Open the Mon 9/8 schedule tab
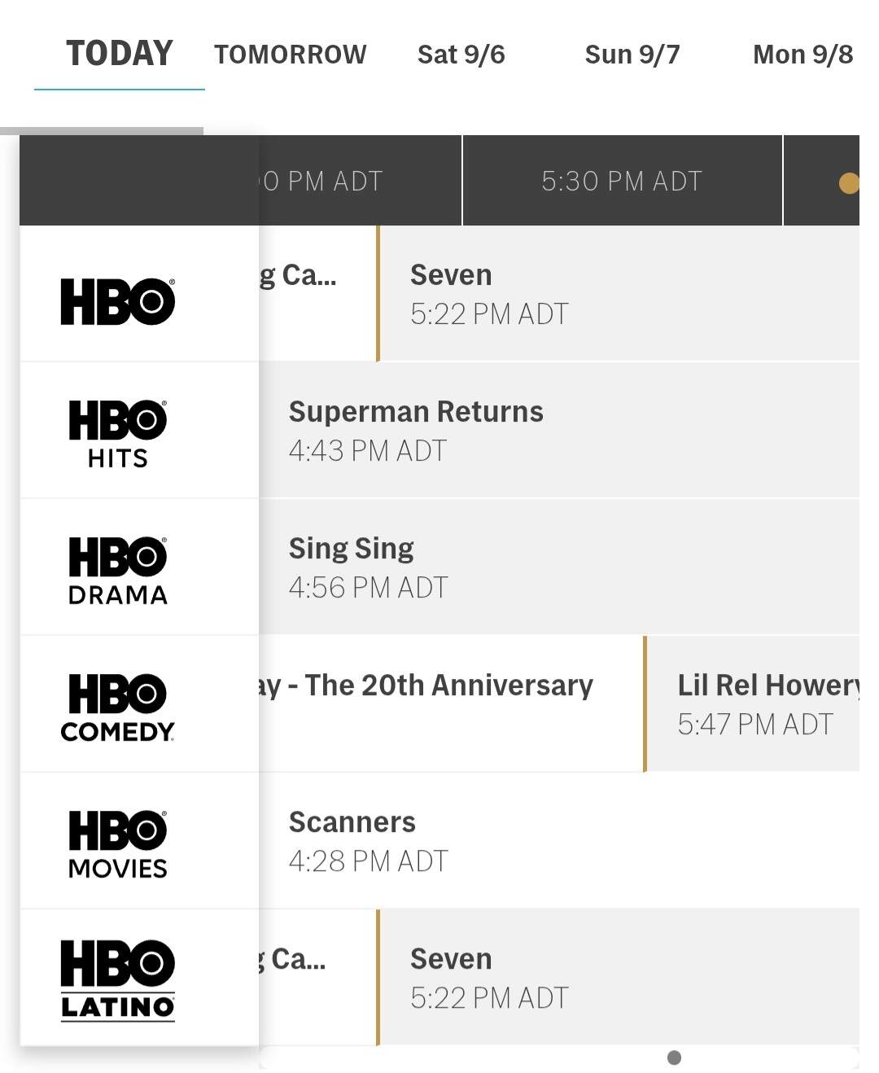879x1073 pixels. 802,55
